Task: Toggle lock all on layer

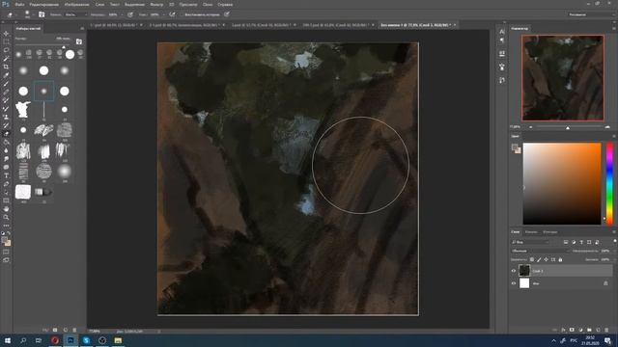Action: pos(560,259)
